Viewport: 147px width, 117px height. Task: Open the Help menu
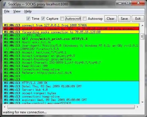[x=28, y=11]
